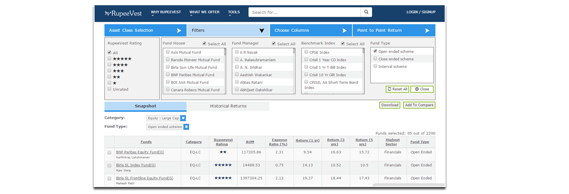Check fund manager A R Nayak
Screen dimensions: 569x194
pyautogui.click(x=237, y=52)
